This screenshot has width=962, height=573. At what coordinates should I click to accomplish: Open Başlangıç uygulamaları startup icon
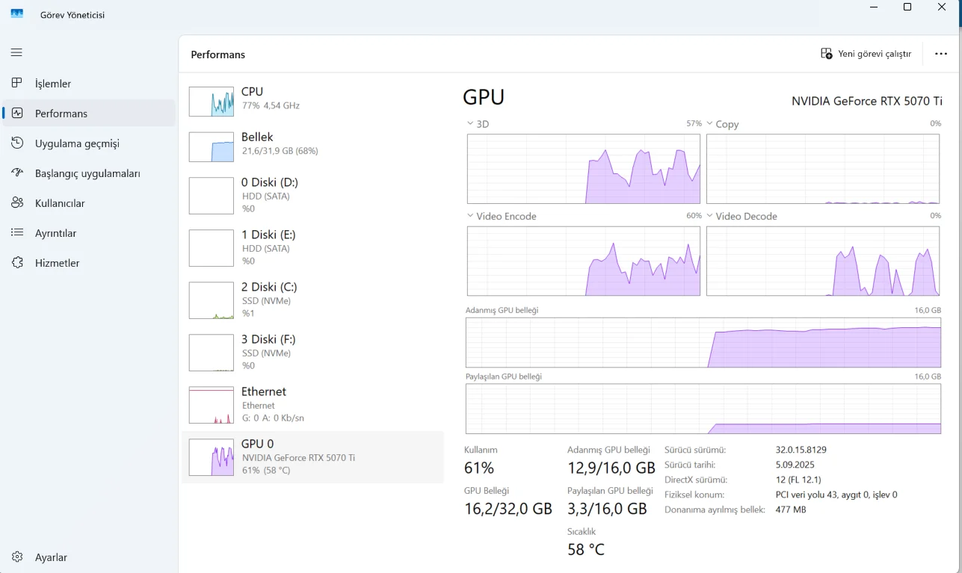18,173
